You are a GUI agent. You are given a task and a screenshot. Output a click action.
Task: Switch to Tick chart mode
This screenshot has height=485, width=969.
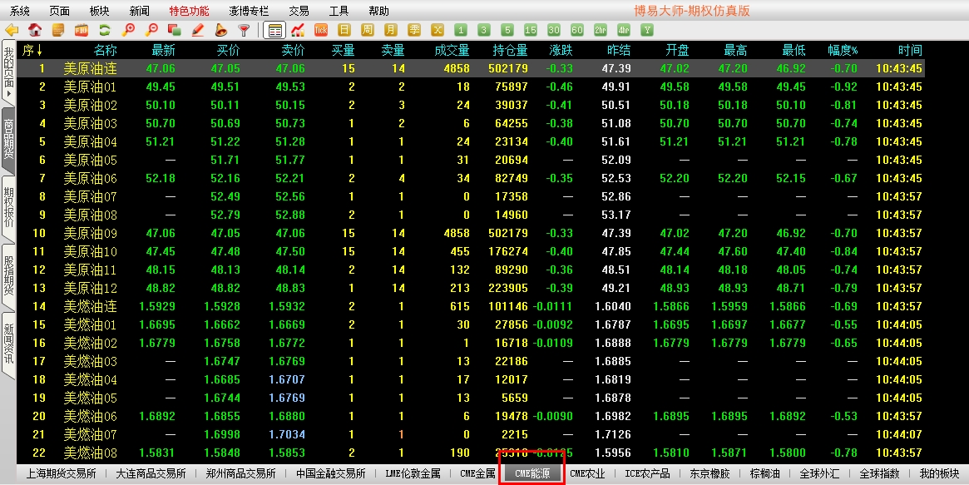point(322,30)
